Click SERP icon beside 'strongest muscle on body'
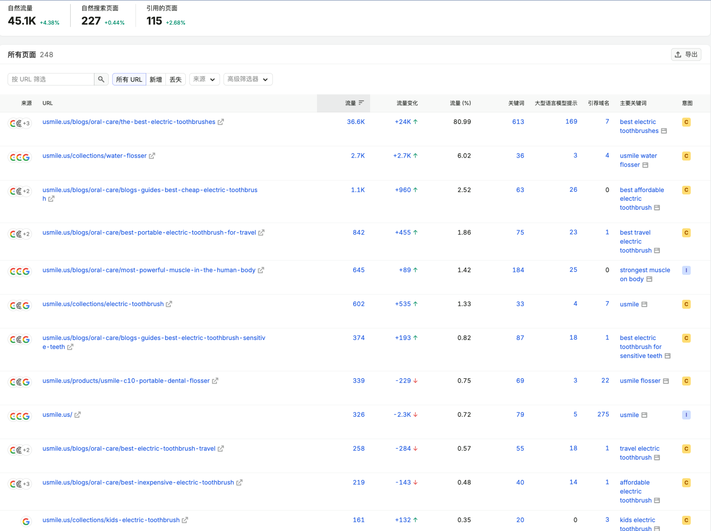Viewport: 711px width, 531px height. 649,279
